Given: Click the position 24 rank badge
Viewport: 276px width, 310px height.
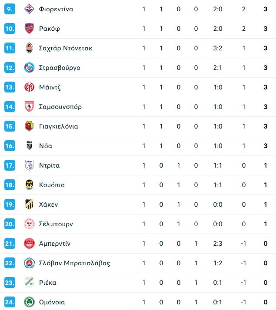Looking at the screenshot, I should click(10, 302).
